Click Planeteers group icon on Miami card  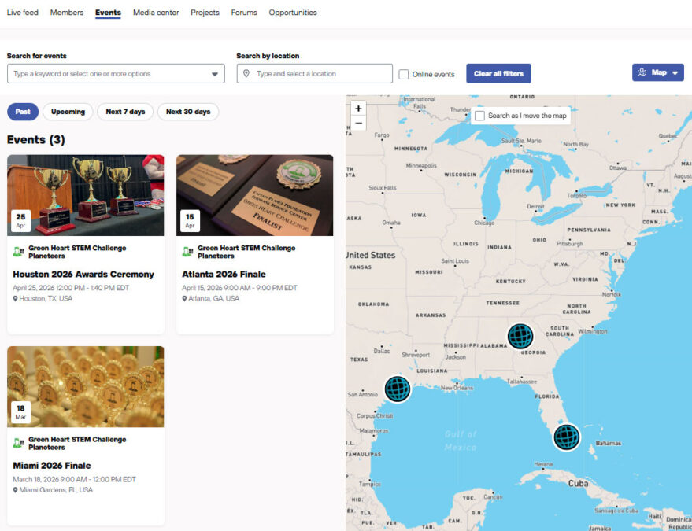(18, 443)
